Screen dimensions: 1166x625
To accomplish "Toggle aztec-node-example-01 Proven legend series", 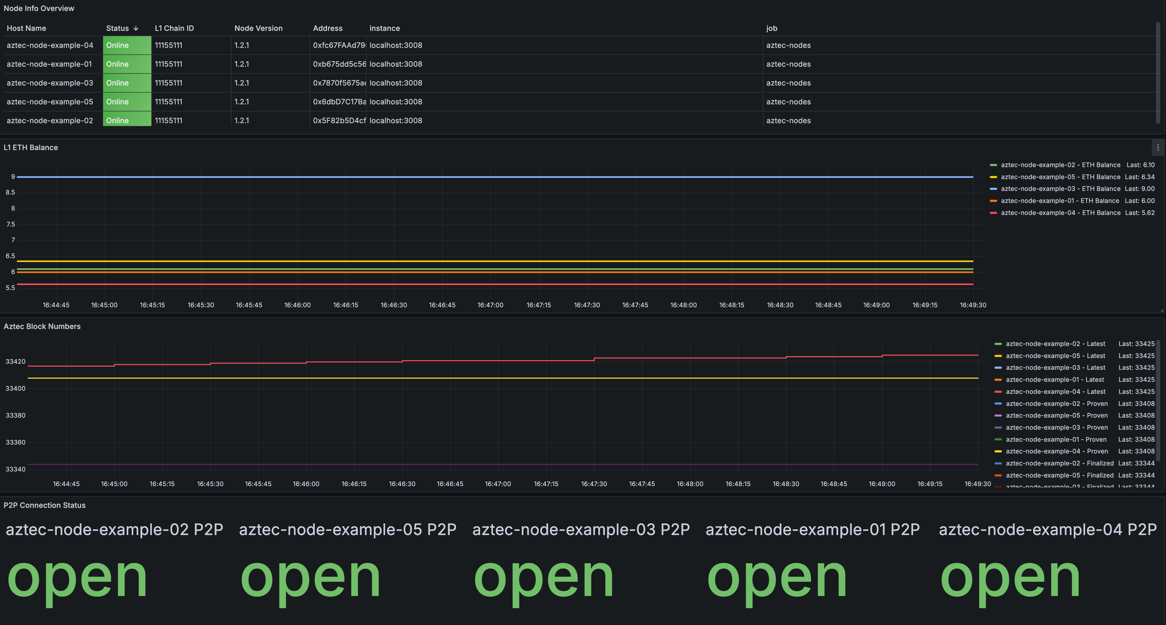I will point(1056,439).
